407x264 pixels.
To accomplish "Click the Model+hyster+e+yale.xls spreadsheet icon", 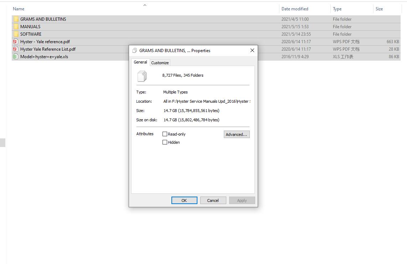I will (15, 57).
